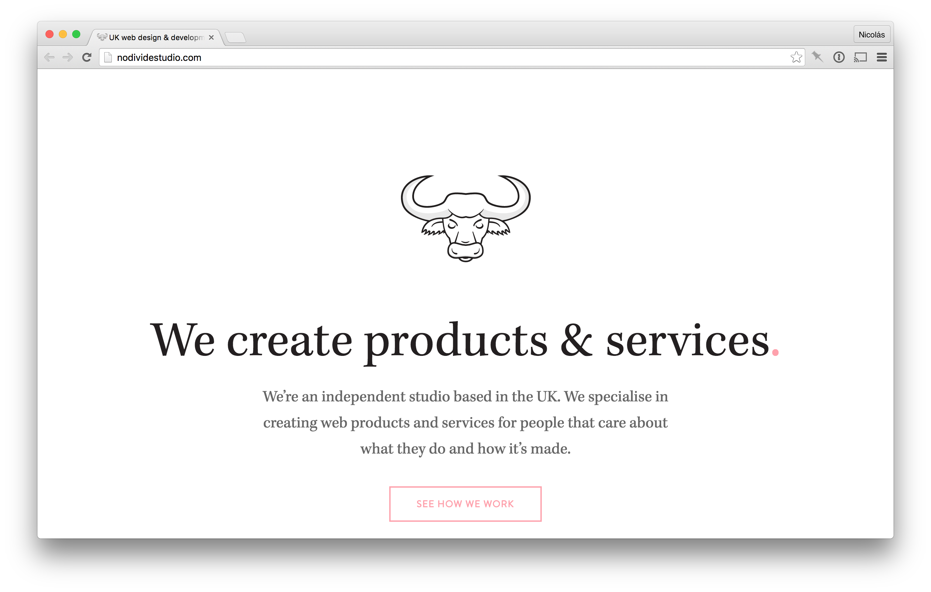
Task: Click the browser back arrow
Action: pyautogui.click(x=49, y=58)
